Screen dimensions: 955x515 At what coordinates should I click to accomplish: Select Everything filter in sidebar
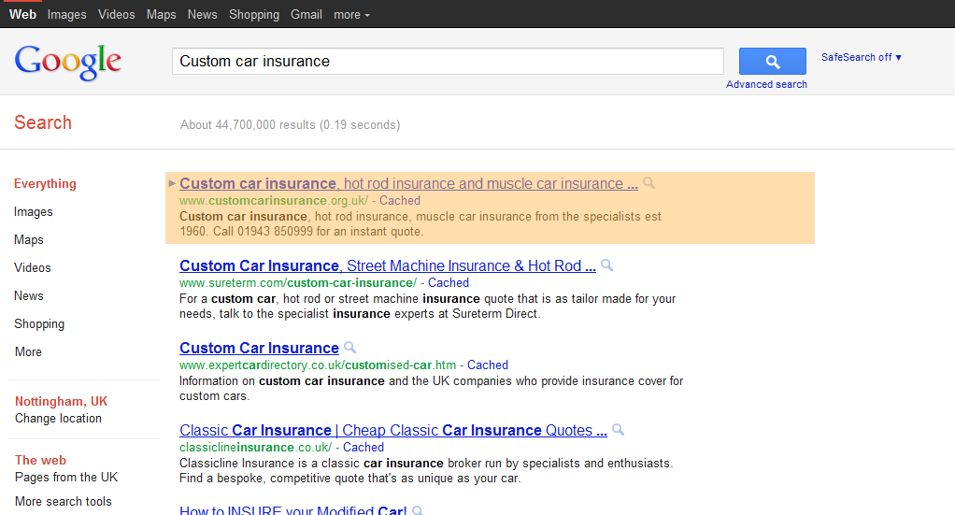click(45, 183)
